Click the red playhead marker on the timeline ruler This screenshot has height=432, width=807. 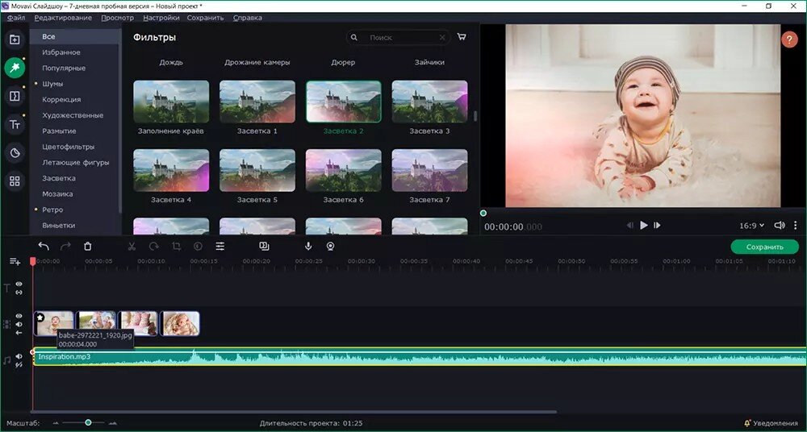coord(32,262)
